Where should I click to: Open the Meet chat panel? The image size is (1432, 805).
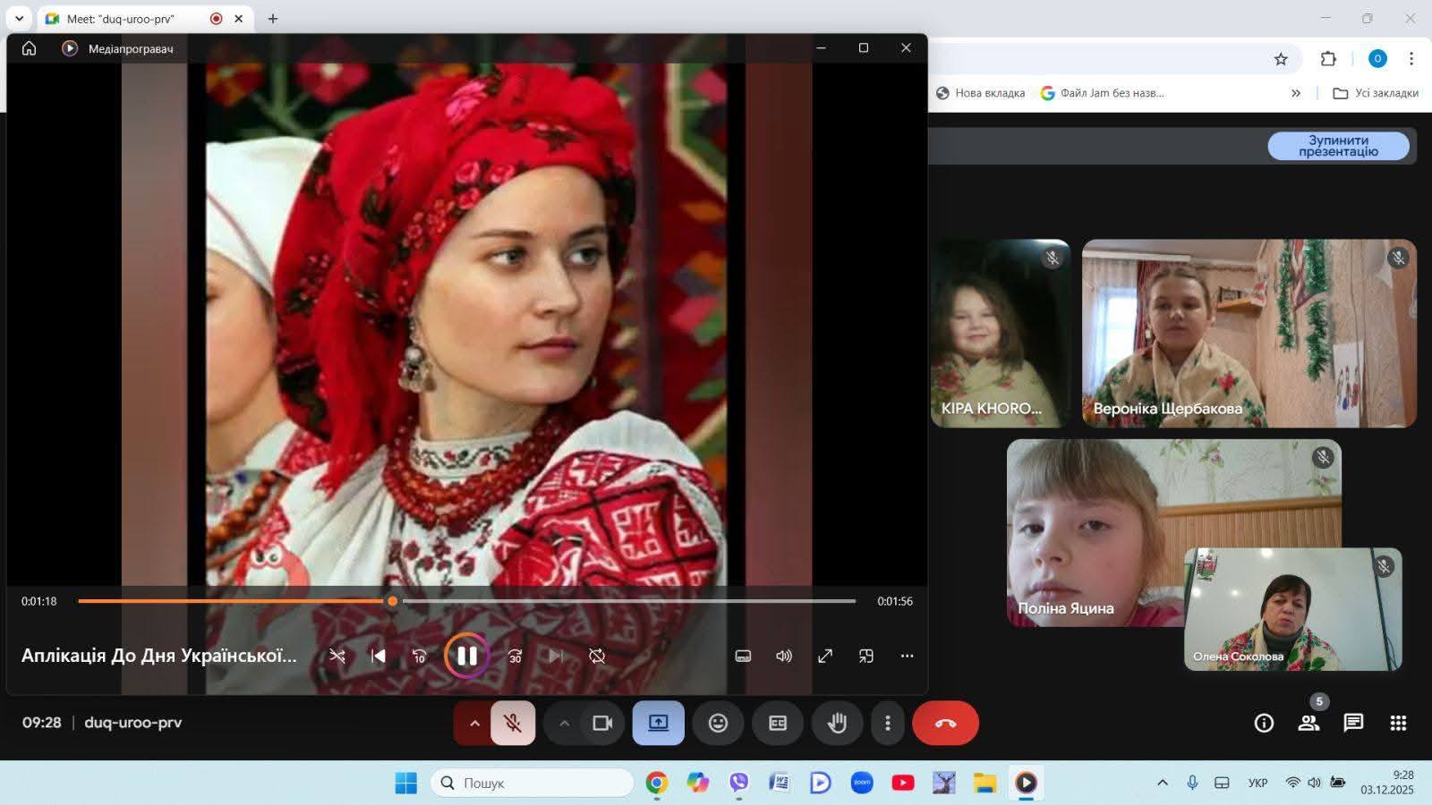click(x=1353, y=723)
